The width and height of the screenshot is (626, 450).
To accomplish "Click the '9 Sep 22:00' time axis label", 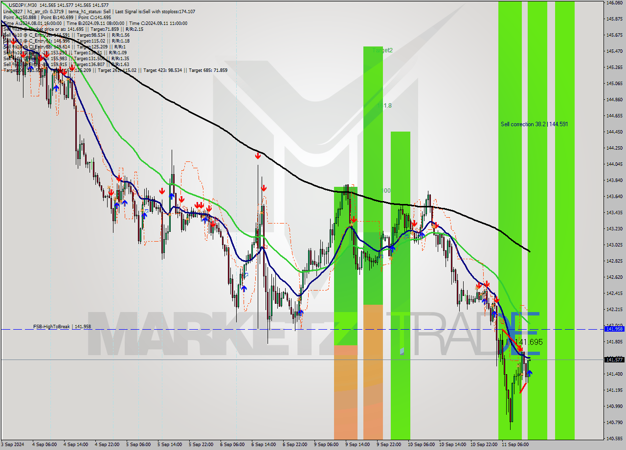I will 388,445.
